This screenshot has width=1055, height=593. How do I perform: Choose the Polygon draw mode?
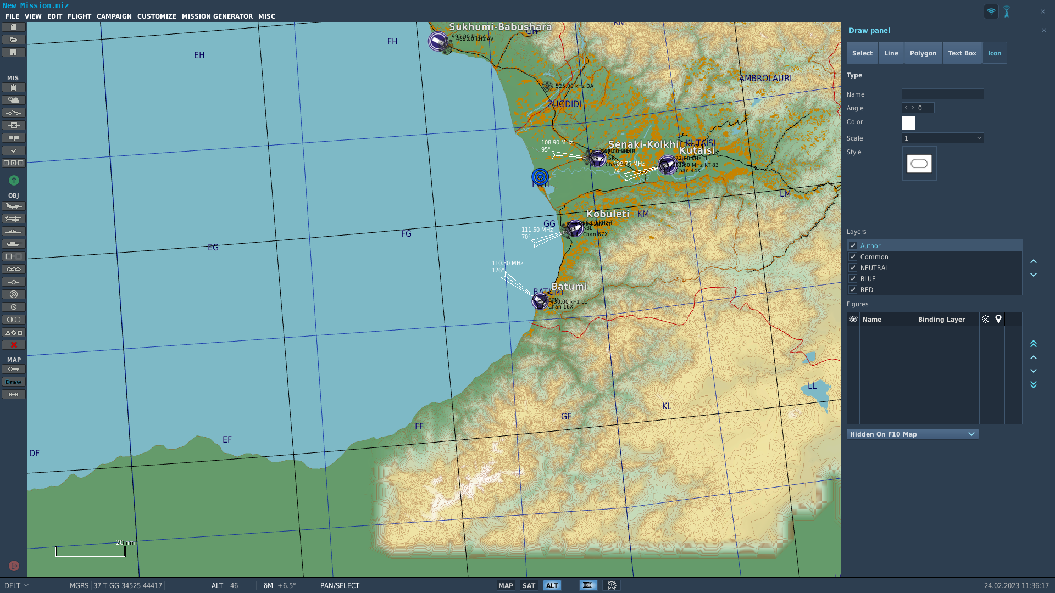point(923,53)
